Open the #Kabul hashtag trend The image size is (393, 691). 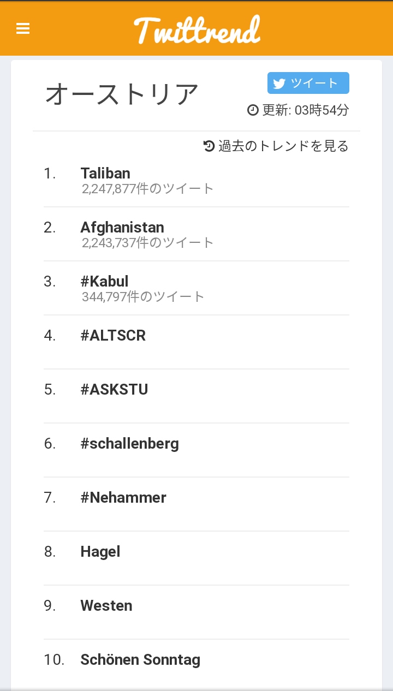tap(104, 281)
